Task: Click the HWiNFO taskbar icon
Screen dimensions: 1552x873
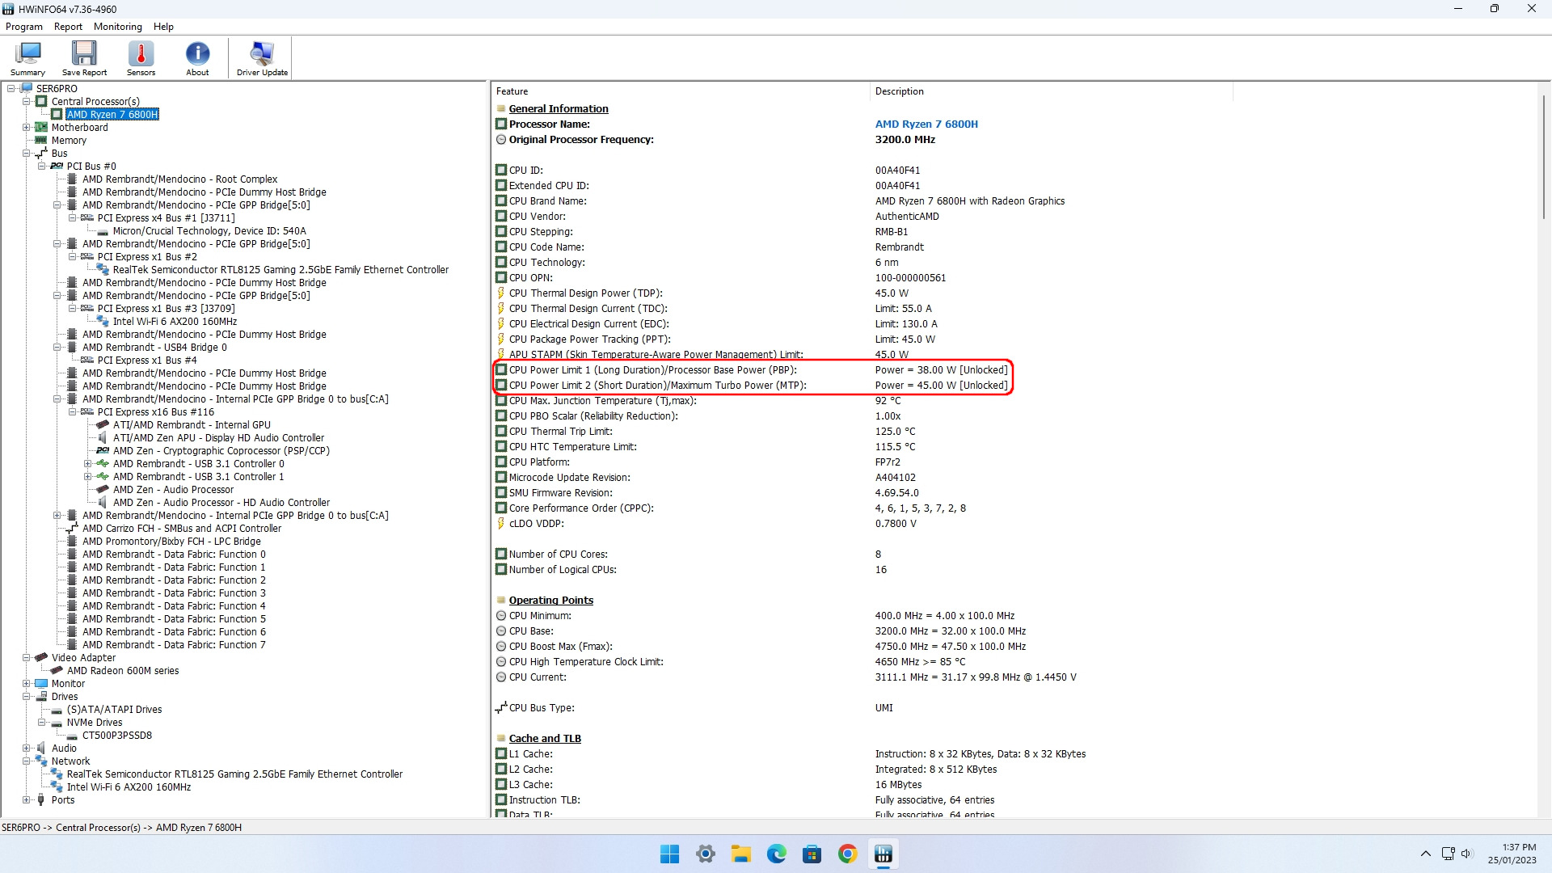Action: [x=884, y=854]
